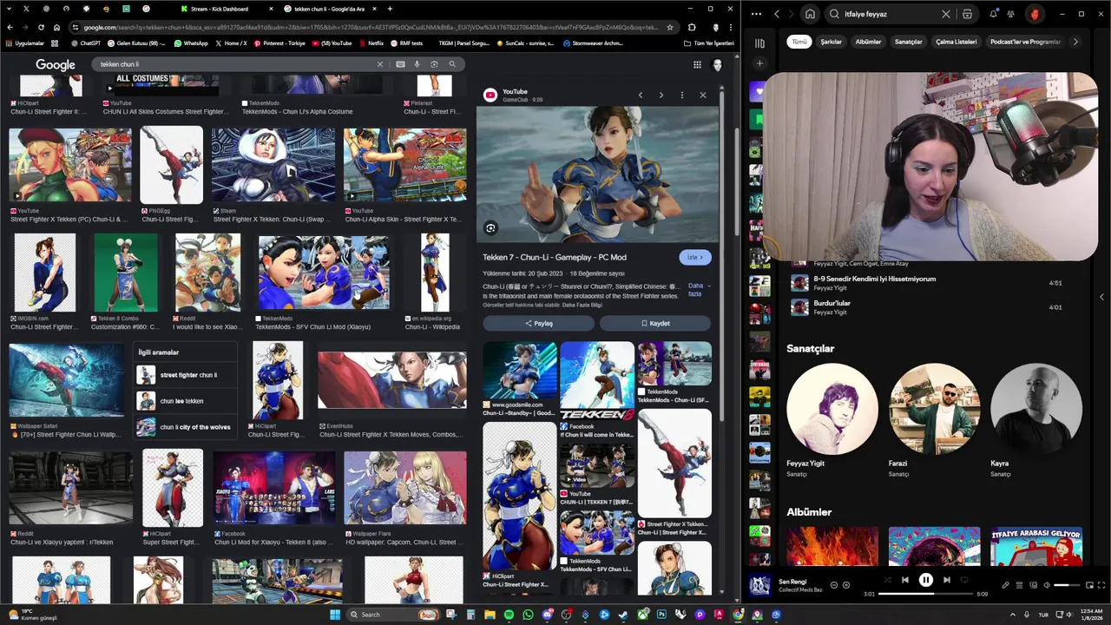Click Paylaş share button
1111x625 pixels.
coord(538,323)
